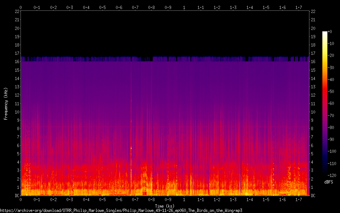The height and width of the screenshot is (213, 340).
Task: Pick the -120 bottom of the color scale
Action: pyautogui.click(x=325, y=174)
